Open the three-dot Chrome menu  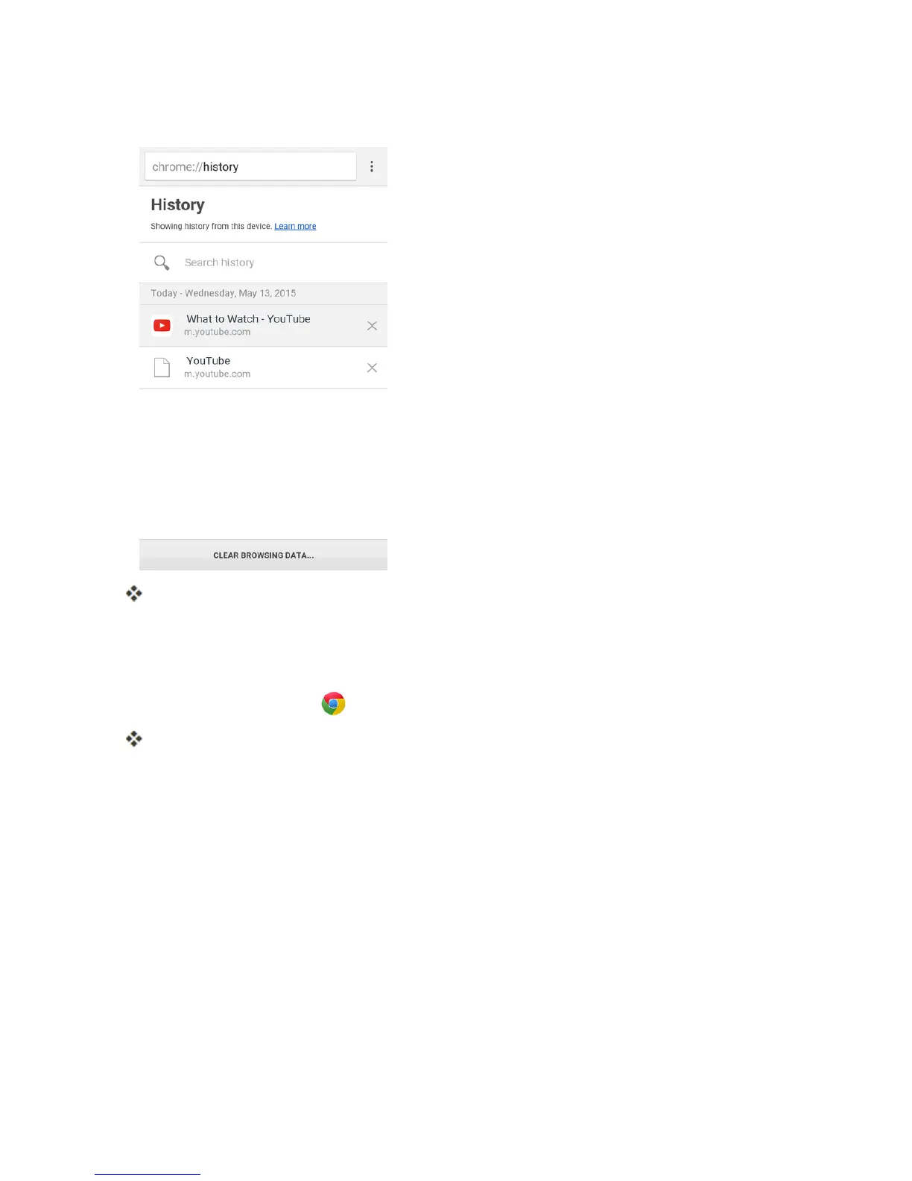coord(372,167)
